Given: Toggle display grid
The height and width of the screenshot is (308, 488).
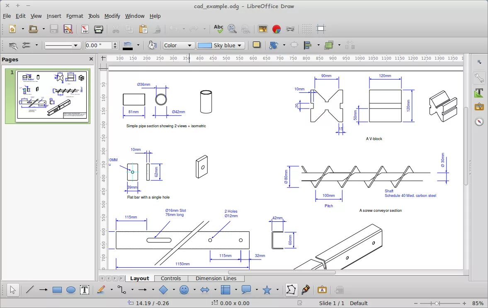Looking at the screenshot, I should pyautogui.click(x=307, y=29).
